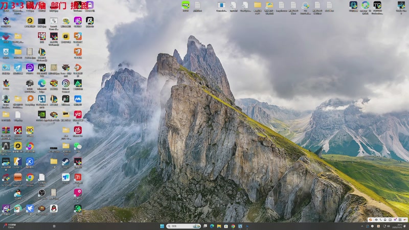Open Edge from the taskbar

pyautogui.click(x=212, y=226)
